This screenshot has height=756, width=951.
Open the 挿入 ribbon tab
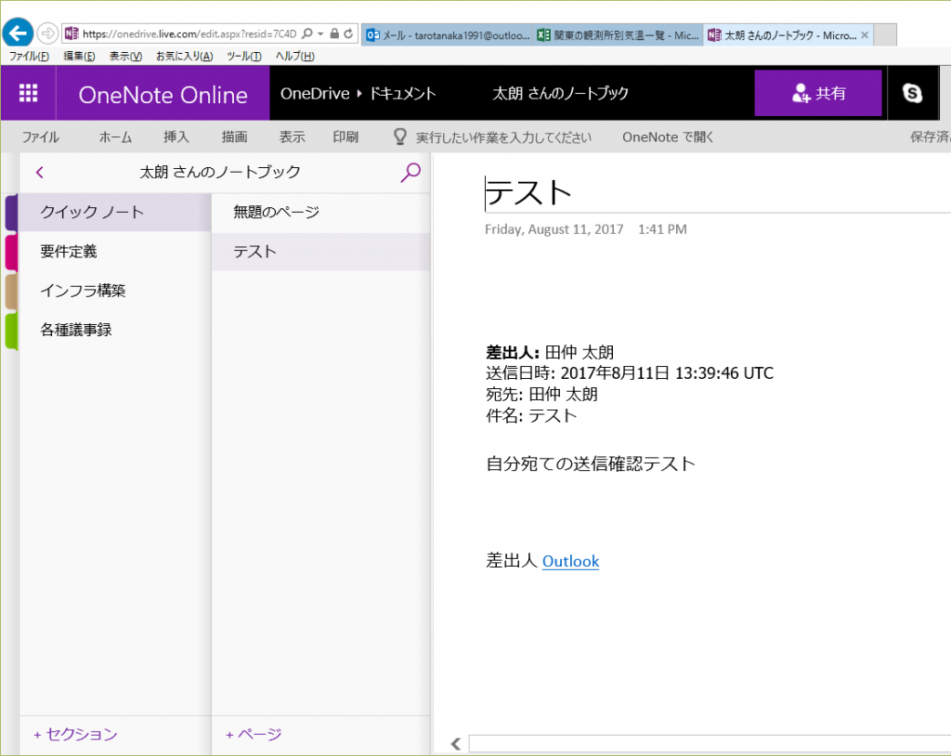176,137
